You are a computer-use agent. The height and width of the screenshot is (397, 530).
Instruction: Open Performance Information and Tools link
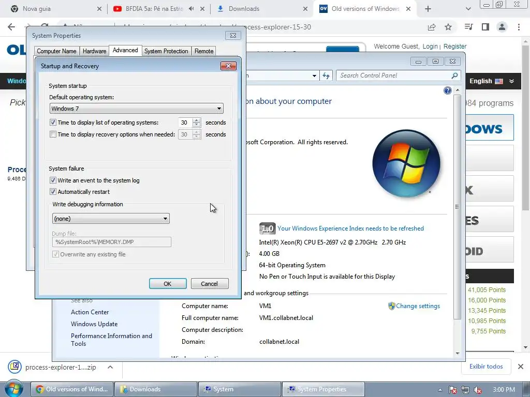point(112,340)
